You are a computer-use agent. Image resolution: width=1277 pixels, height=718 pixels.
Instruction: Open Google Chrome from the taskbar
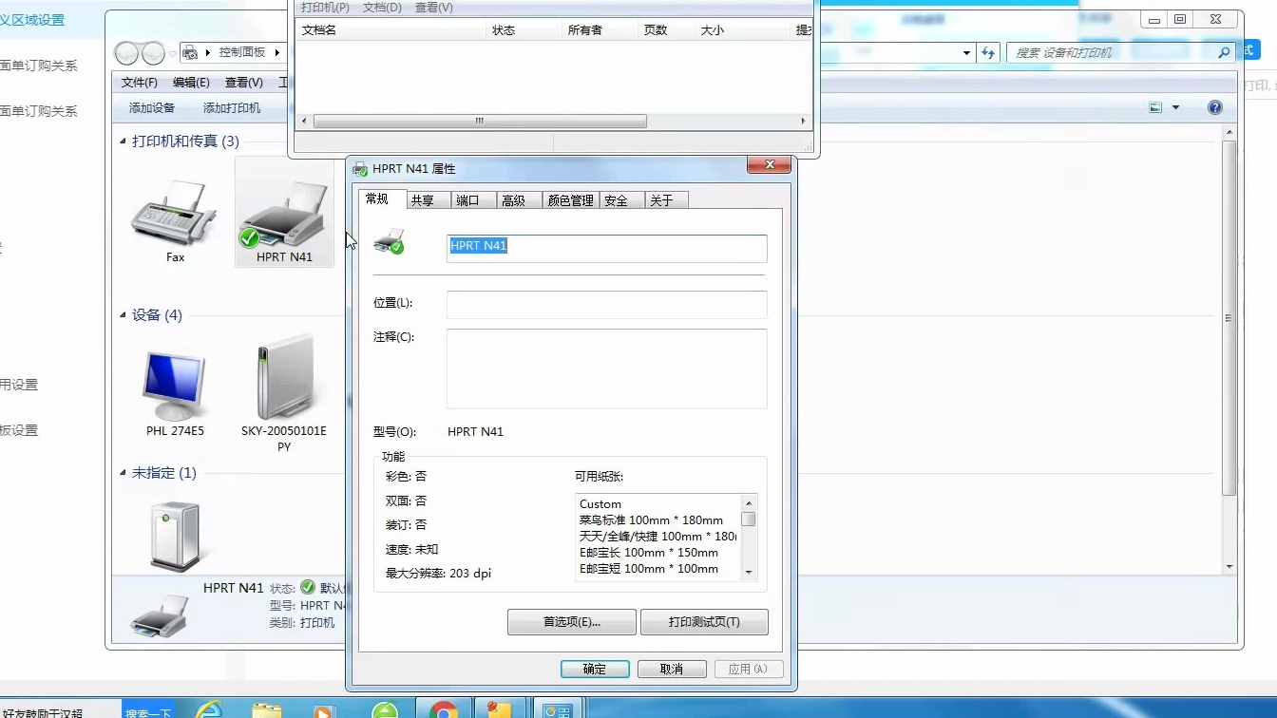click(443, 709)
